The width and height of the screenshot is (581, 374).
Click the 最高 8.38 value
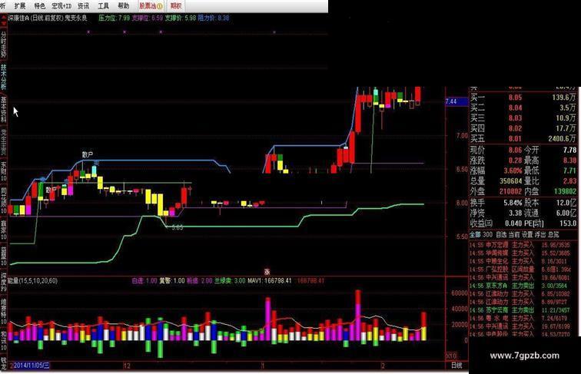tap(570, 161)
